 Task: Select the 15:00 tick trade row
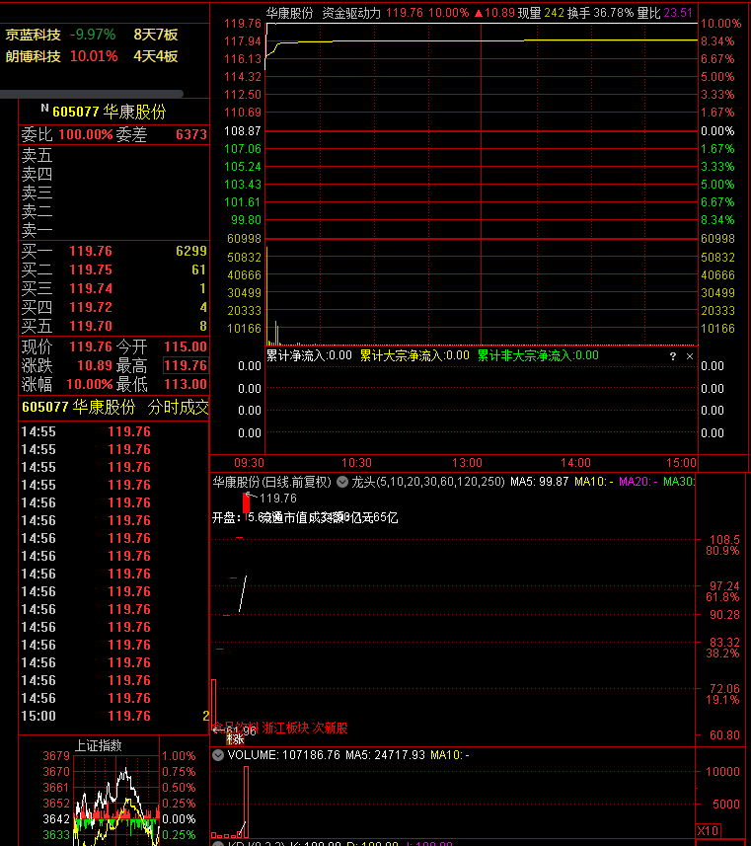[113, 716]
